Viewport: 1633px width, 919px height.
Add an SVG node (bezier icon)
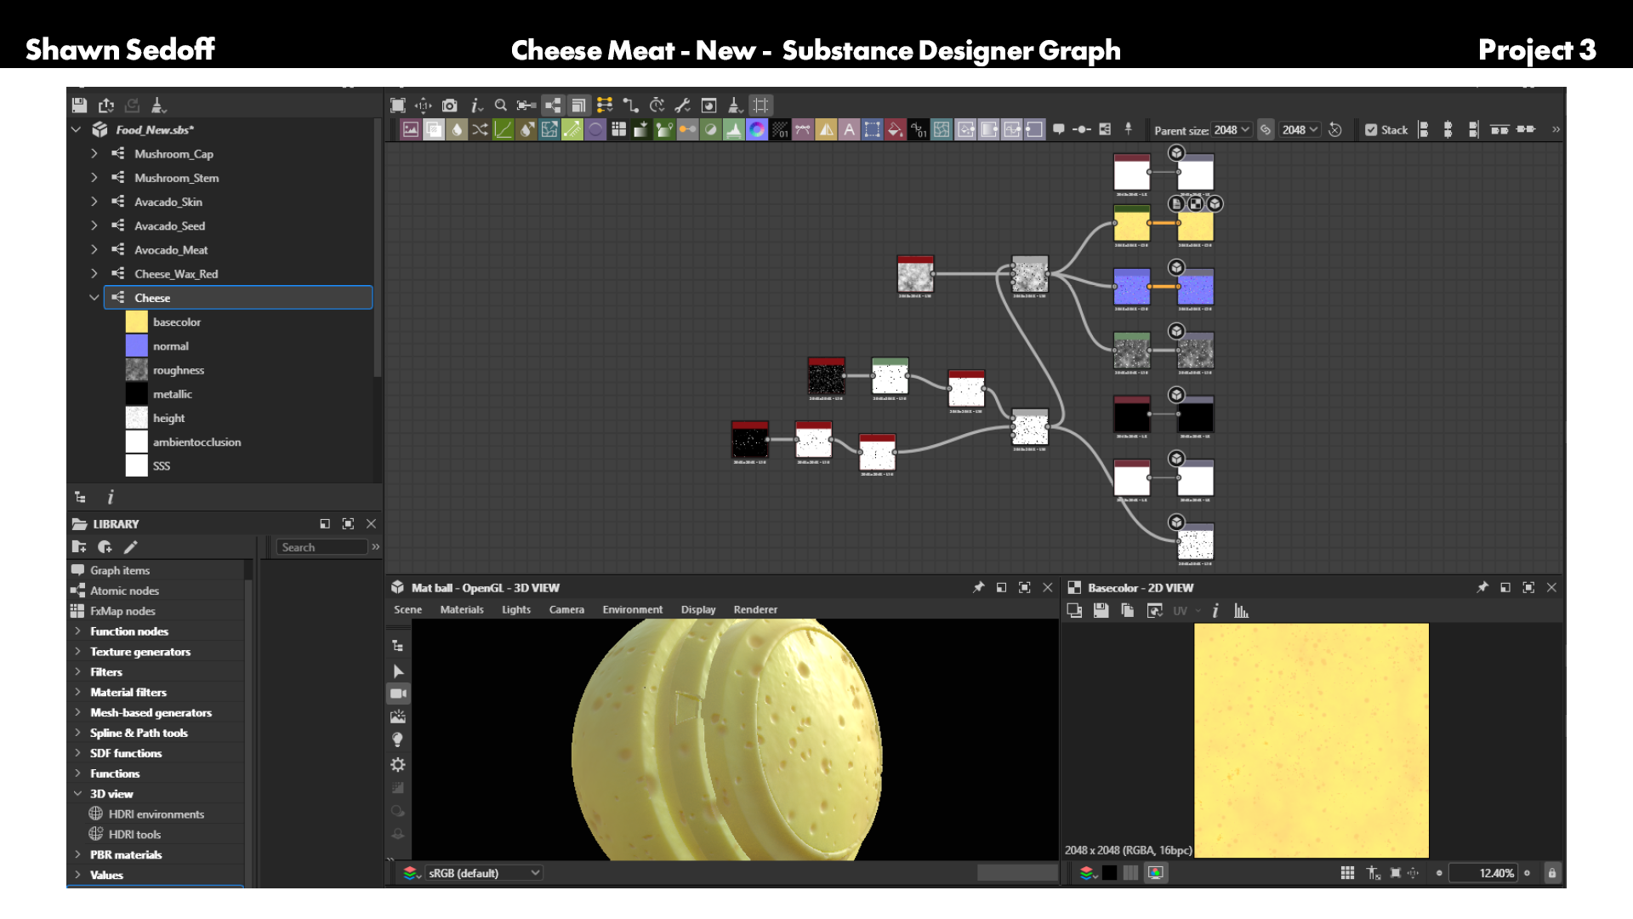click(802, 129)
